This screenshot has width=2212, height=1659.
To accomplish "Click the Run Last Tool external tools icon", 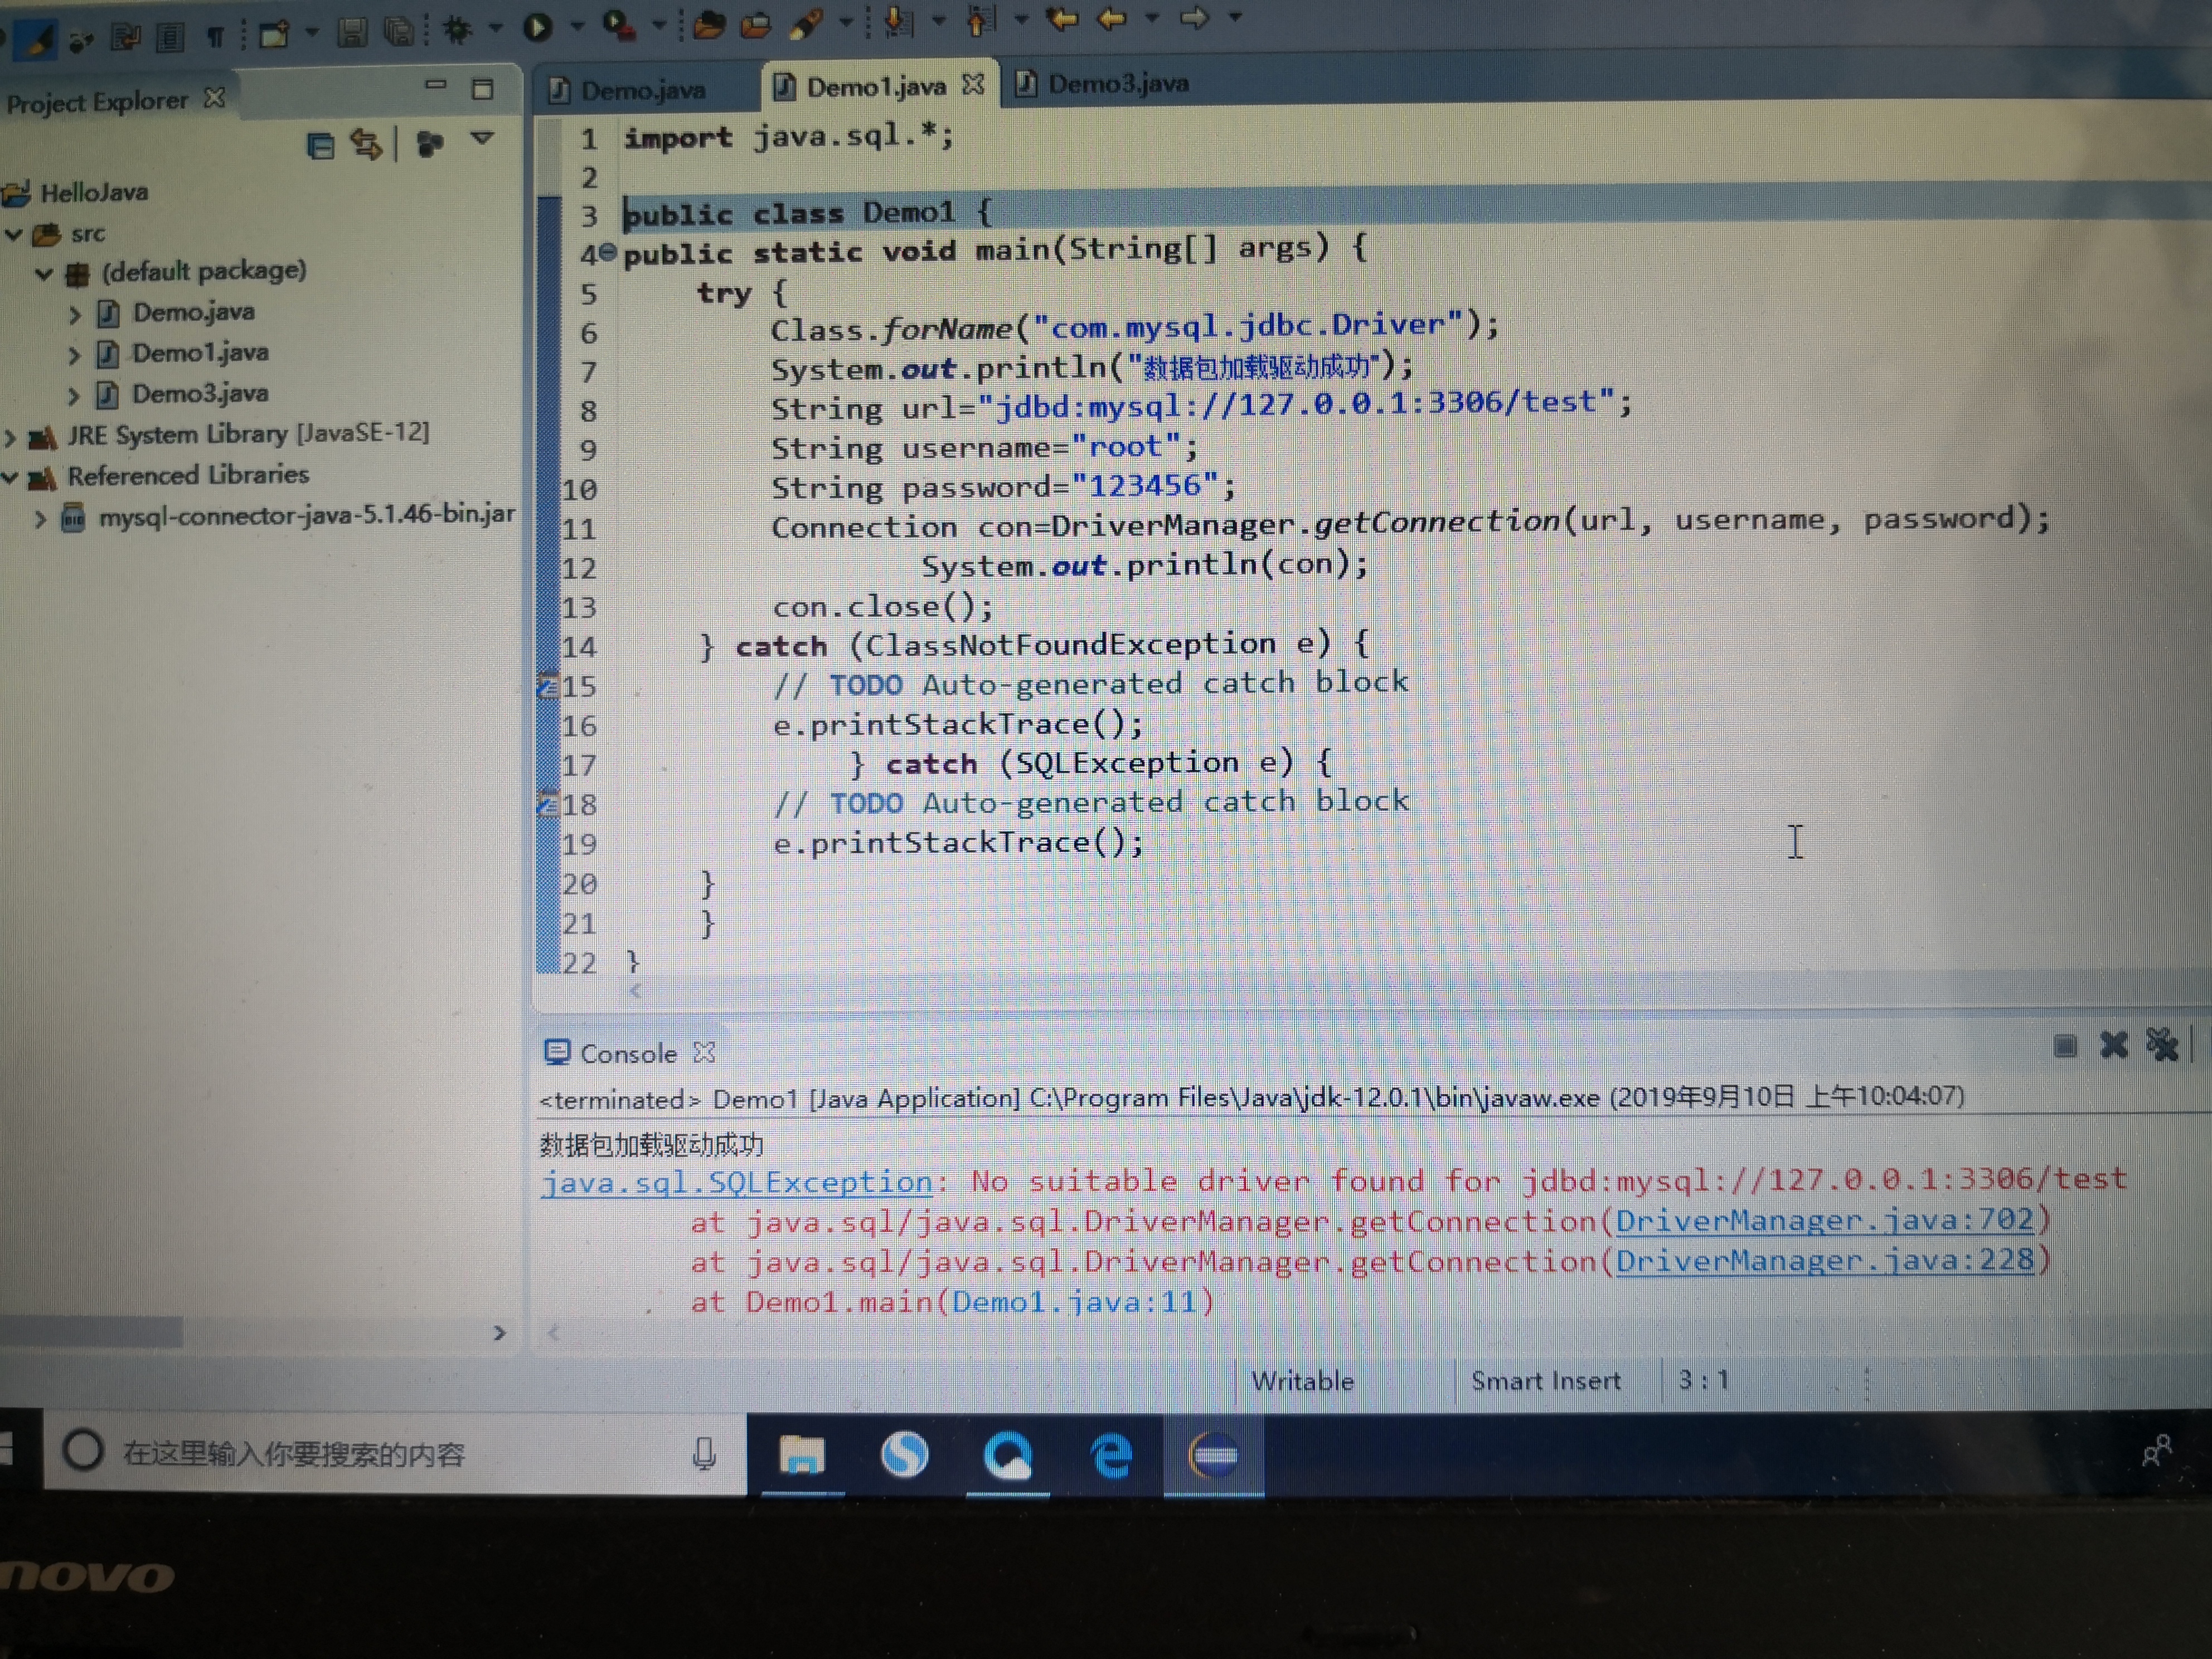I will [619, 25].
